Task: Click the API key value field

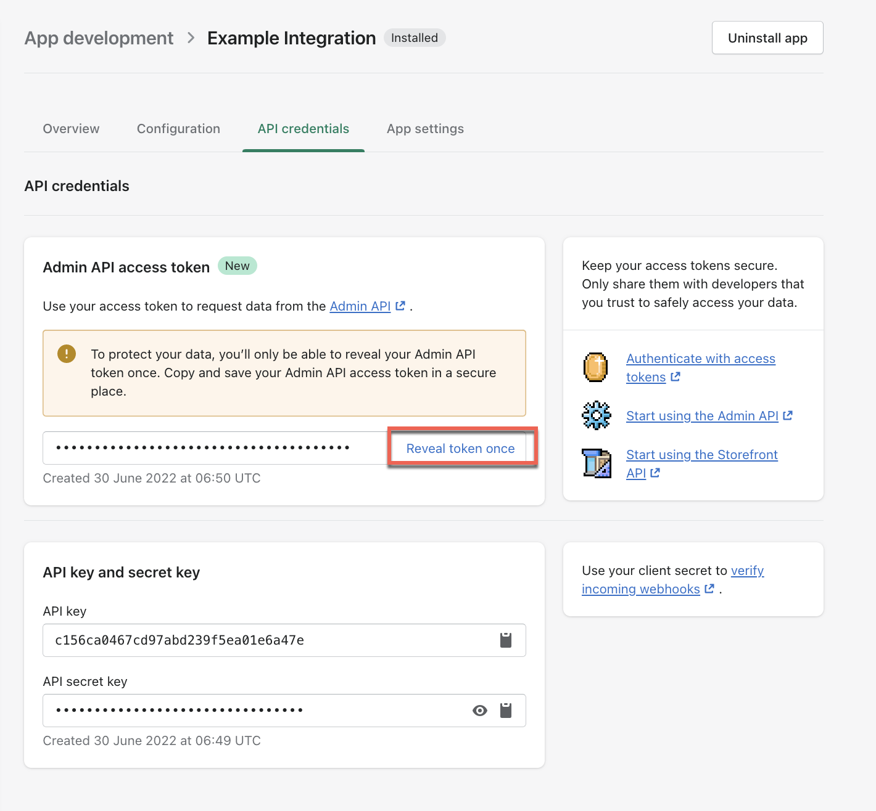Action: (284, 640)
